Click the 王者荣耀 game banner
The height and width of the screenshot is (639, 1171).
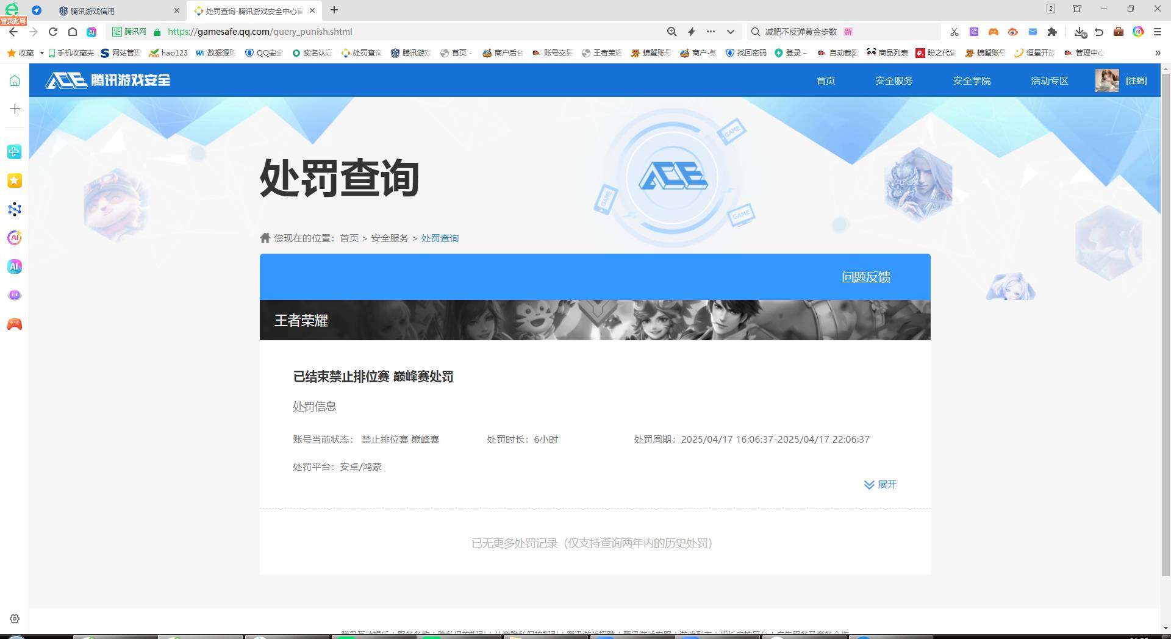(595, 320)
